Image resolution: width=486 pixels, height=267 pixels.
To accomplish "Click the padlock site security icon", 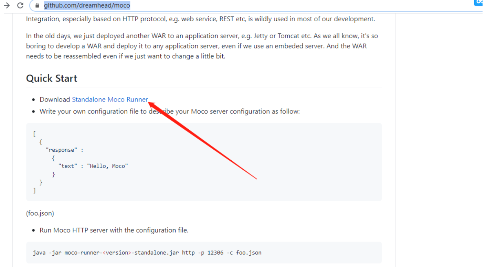I will click(38, 6).
